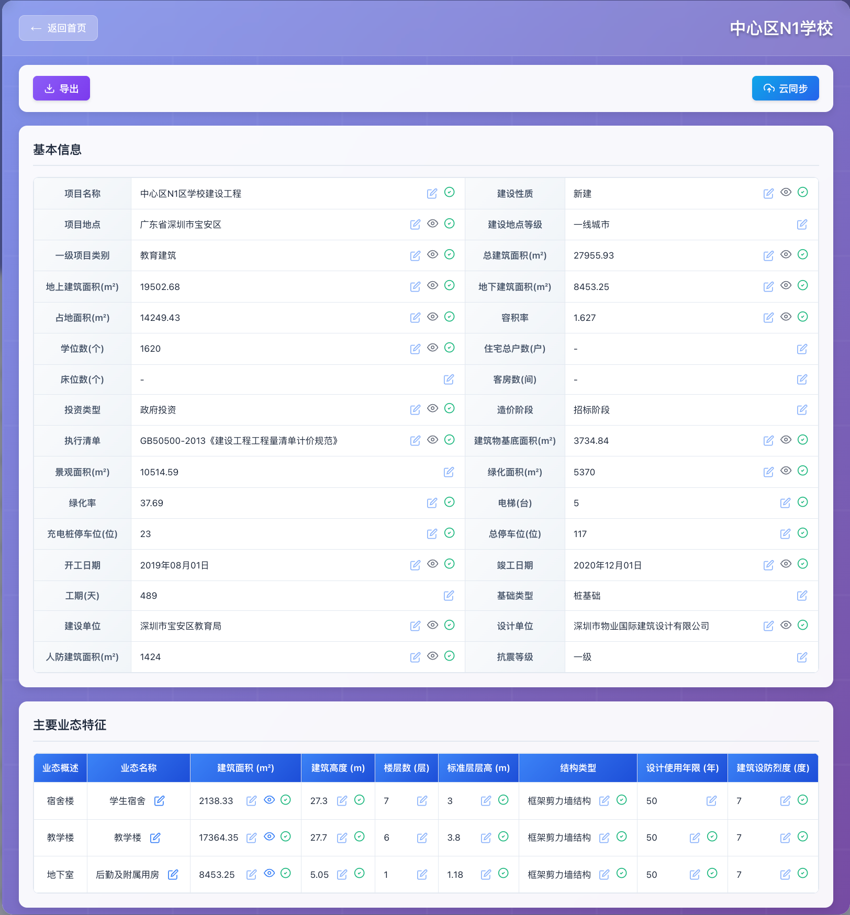Edit the 工期(天) value

(449, 595)
